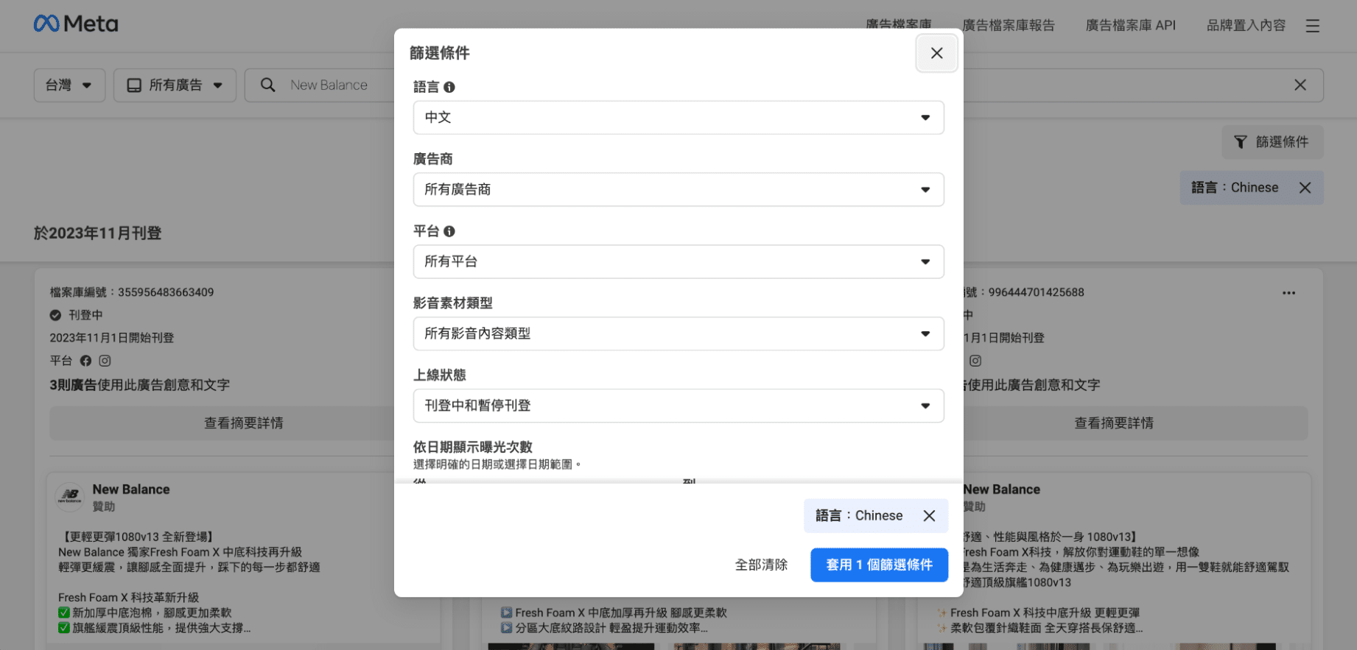The height and width of the screenshot is (650, 1357).
Task: Open the hamburger menu in top bar
Action: click(x=1313, y=26)
